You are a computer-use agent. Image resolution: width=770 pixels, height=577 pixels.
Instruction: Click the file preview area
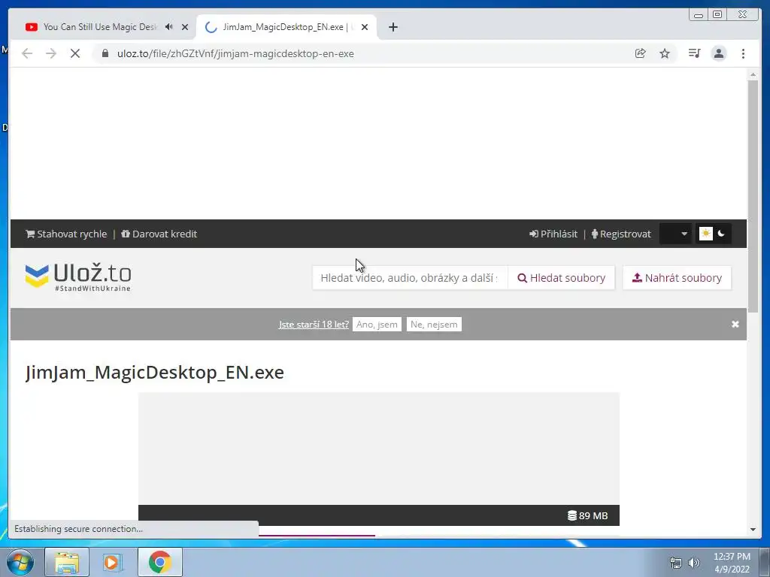click(x=379, y=449)
